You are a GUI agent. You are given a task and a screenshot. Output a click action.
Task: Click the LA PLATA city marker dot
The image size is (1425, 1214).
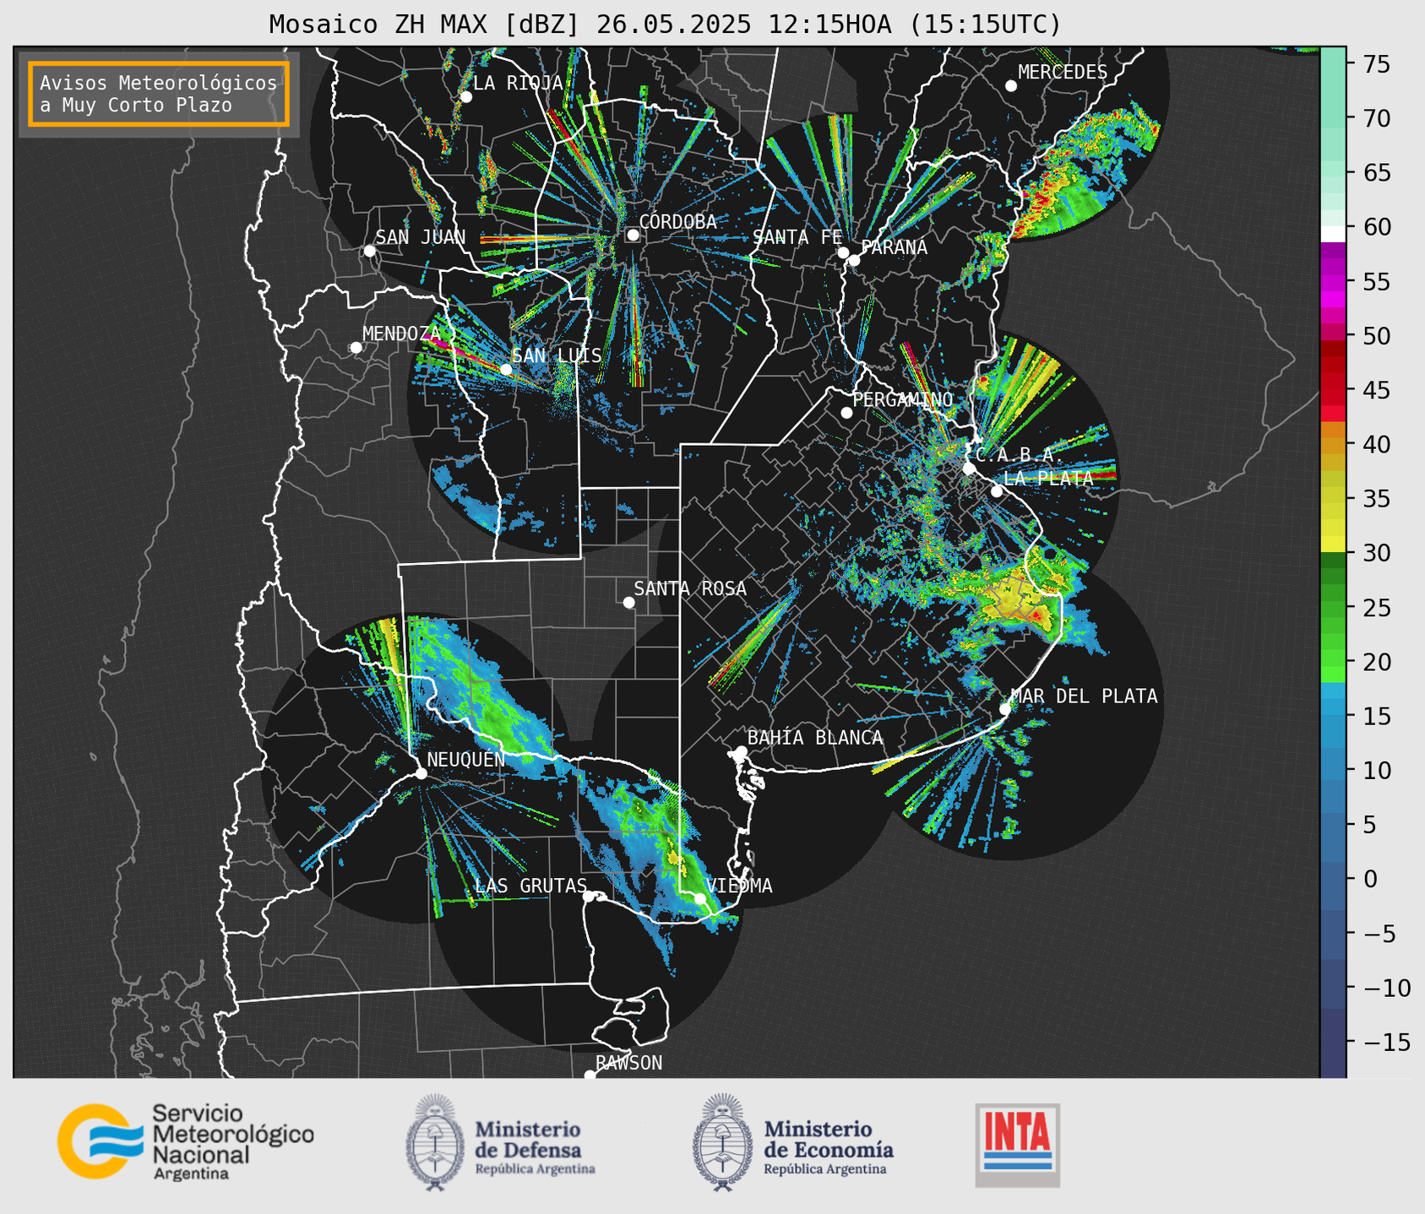(997, 491)
